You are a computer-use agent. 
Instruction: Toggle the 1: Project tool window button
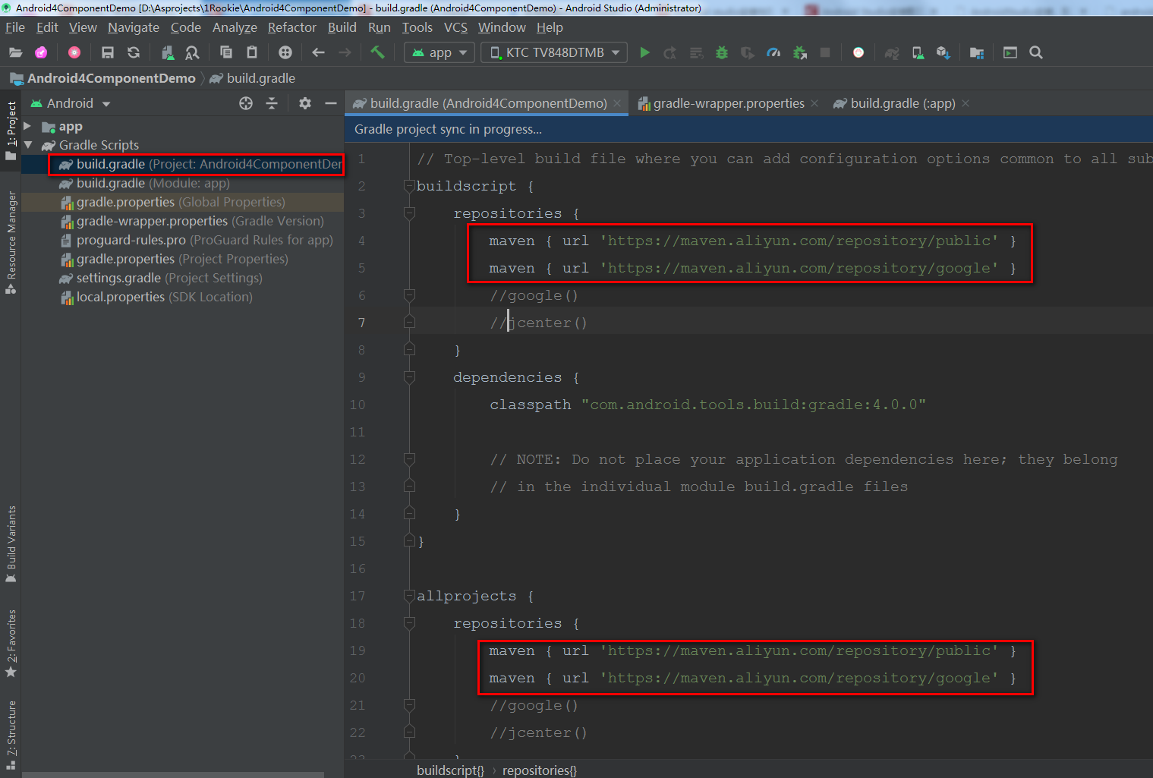pos(11,130)
